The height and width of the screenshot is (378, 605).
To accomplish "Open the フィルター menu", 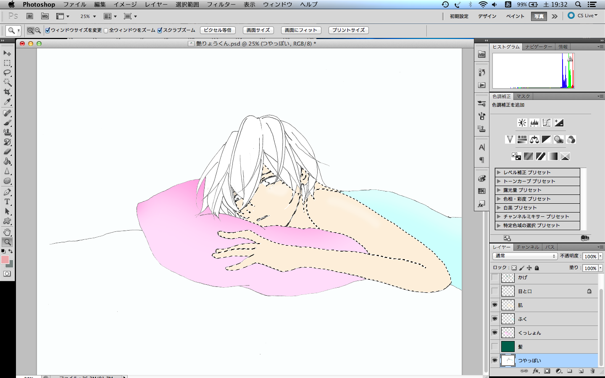I will [221, 4].
